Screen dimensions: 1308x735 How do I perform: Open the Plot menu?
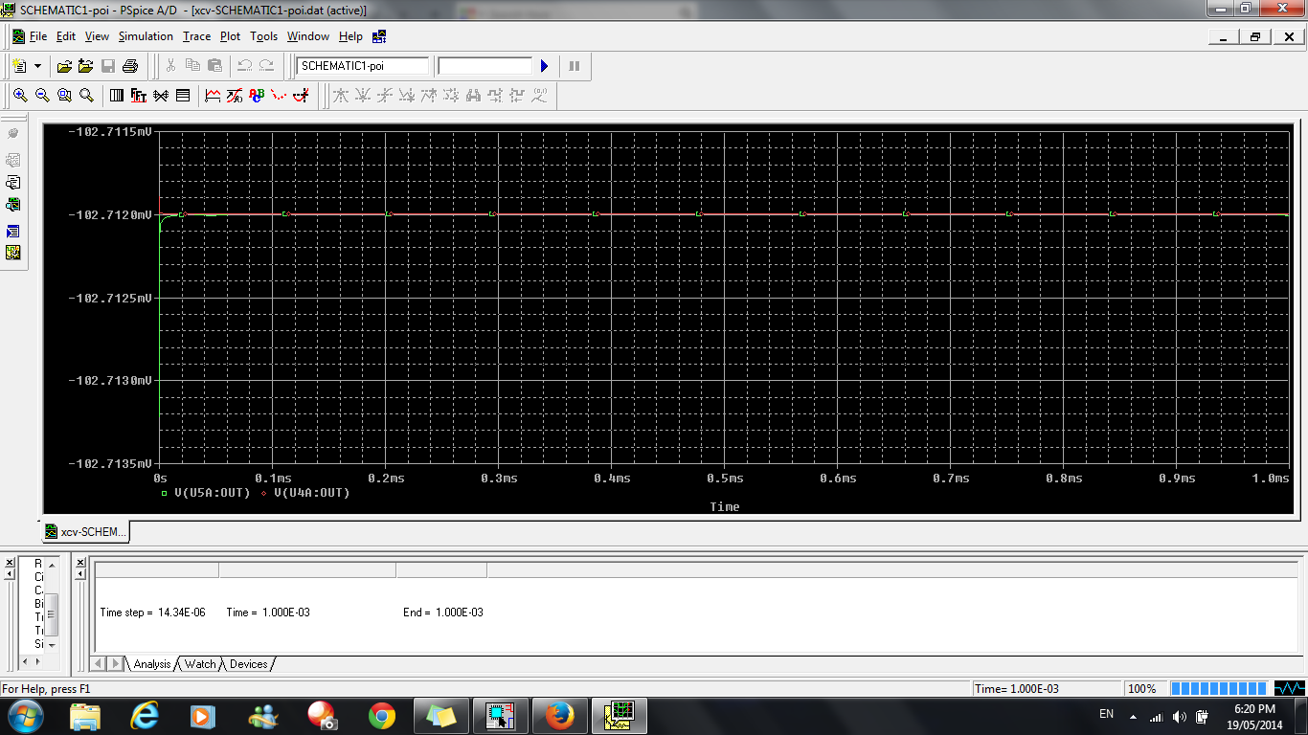231,36
